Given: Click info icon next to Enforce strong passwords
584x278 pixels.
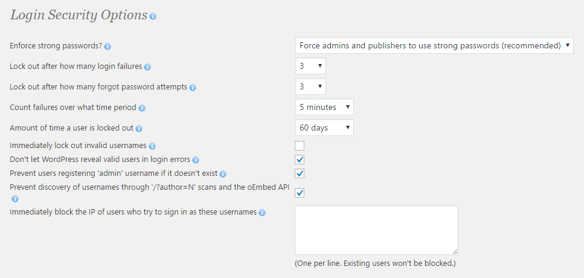Looking at the screenshot, I should pyautogui.click(x=107, y=46).
